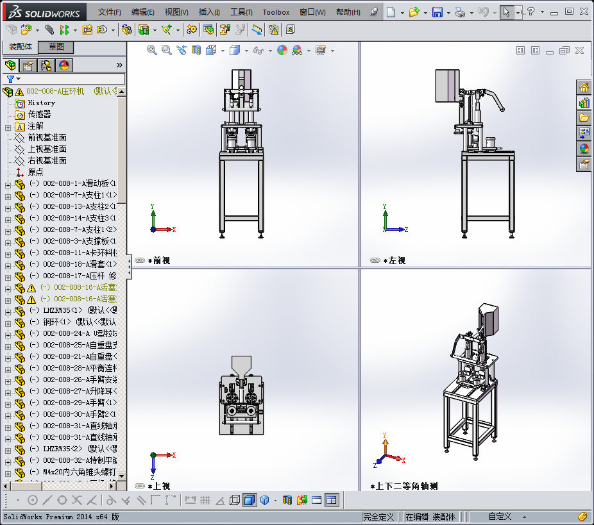Viewport: 594px width, 525px height.
Task: Click the Assembly Features icon
Action: [144, 29]
